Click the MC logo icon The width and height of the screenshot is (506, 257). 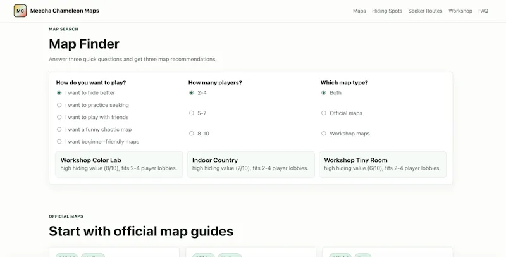click(x=20, y=11)
